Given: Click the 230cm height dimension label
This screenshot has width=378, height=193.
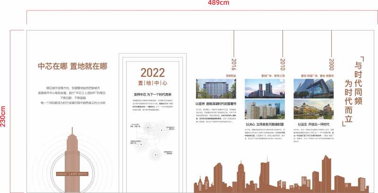Looking at the screenshot, I should (x=3, y=116).
